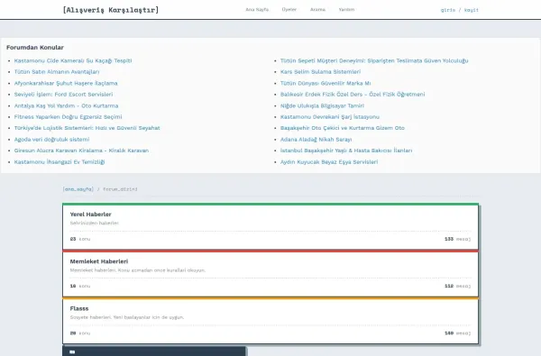Click the Yerel Haberler description text
Image resolution: width=541 pixels, height=356 pixels.
coord(94,224)
